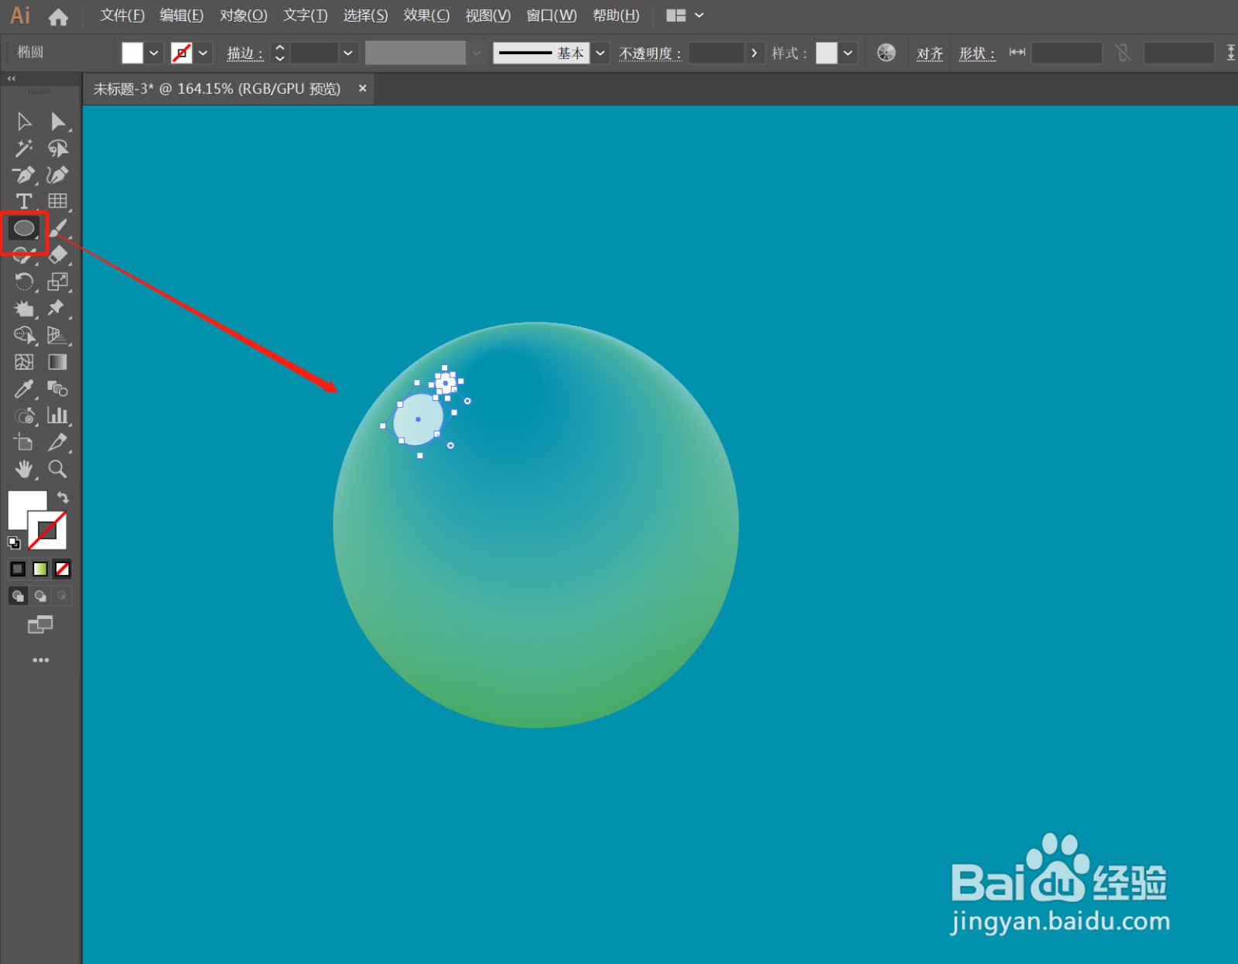The height and width of the screenshot is (964, 1238).
Task: Set paint mode to None
Action: point(63,569)
